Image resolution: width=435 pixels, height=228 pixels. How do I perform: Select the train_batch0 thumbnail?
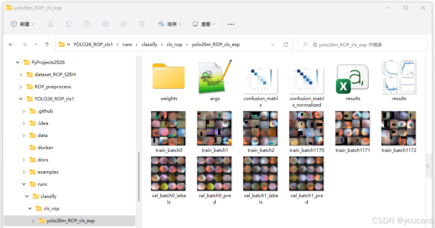(168, 128)
